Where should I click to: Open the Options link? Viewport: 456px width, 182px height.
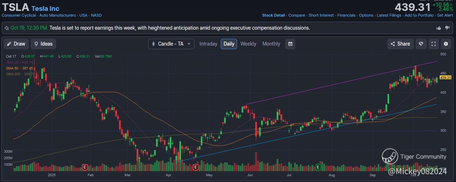pos(366,16)
